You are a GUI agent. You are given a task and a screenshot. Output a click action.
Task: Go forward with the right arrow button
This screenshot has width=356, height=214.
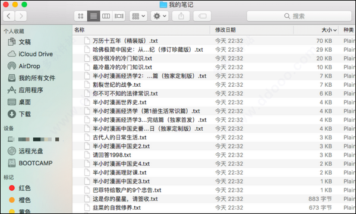21,16
